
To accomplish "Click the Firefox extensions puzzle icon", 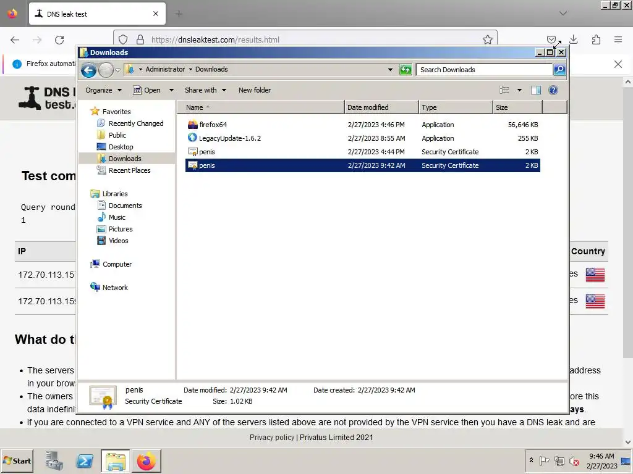I will coord(596,39).
